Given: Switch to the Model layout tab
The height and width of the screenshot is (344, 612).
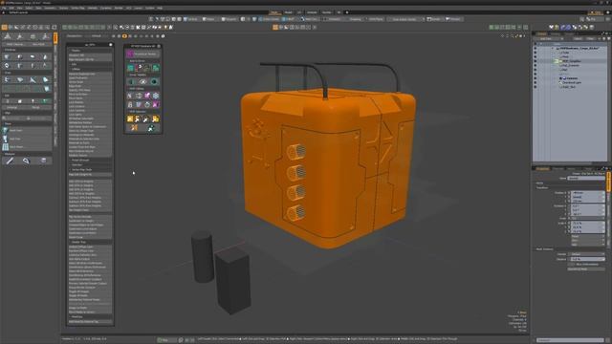Looking at the screenshot, I should click(289, 12).
